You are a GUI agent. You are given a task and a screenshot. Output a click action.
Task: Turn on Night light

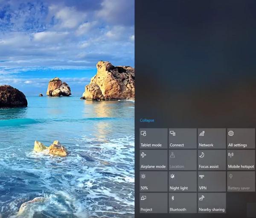(x=183, y=181)
